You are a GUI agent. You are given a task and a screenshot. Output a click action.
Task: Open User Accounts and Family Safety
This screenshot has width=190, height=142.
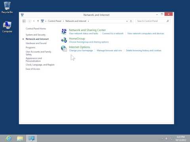coord(38,53)
